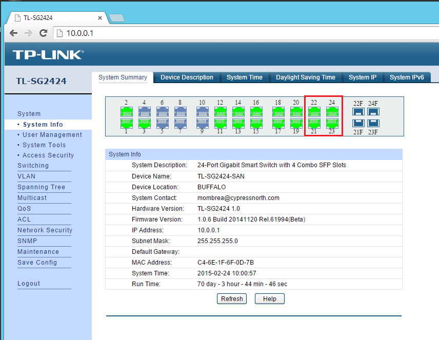Select SFP slot 21F icon
Viewport: 439px width, 340px height.
pyautogui.click(x=358, y=123)
